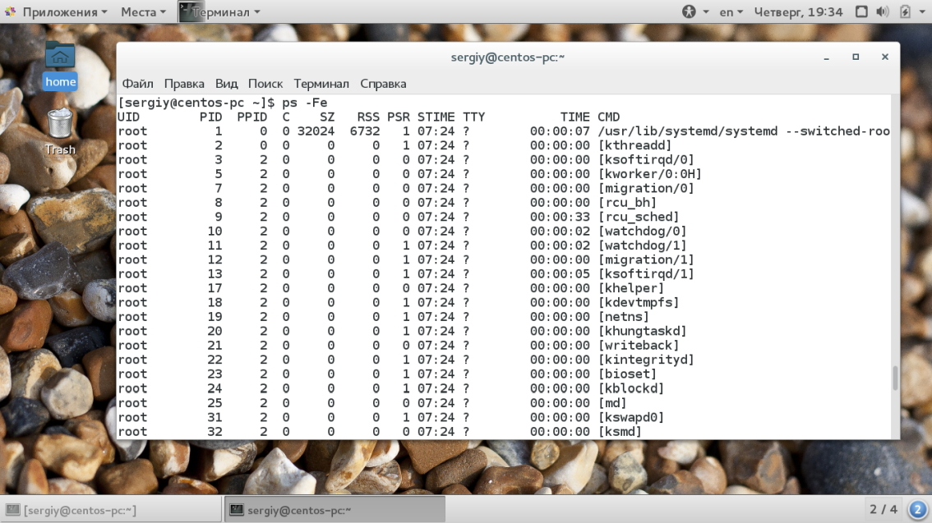This screenshot has width=932, height=523.
Task: Click the blue notification counter badge
Action: pos(918,509)
